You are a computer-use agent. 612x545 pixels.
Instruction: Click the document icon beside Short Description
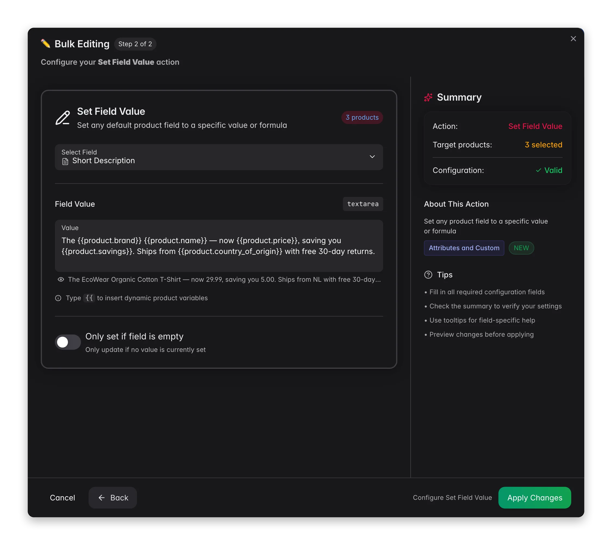(65, 162)
